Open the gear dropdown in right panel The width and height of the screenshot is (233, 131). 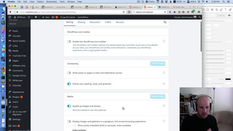click(230, 15)
